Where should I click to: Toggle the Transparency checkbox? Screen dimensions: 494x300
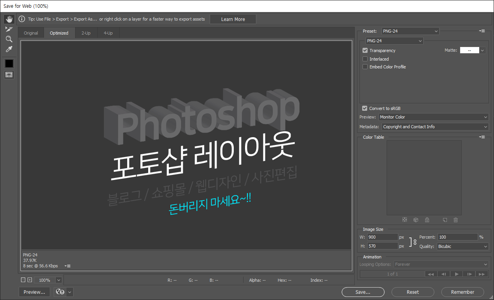(365, 51)
